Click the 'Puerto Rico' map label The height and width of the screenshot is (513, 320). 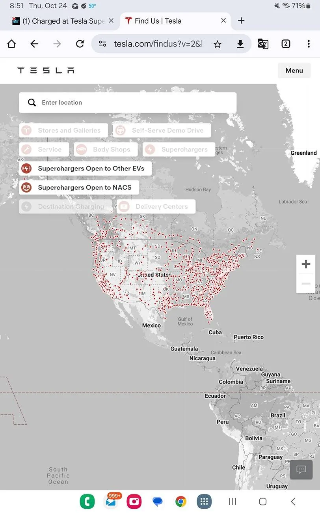point(249,337)
